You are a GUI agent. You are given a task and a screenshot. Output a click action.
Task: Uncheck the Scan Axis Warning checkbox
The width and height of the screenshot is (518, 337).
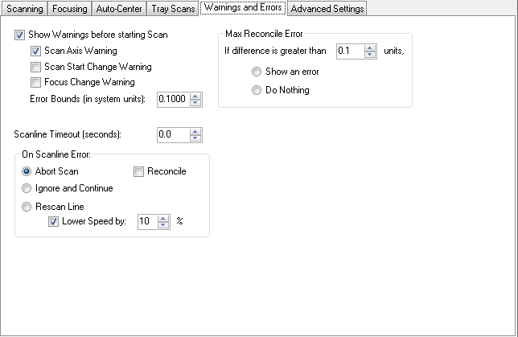pos(35,51)
